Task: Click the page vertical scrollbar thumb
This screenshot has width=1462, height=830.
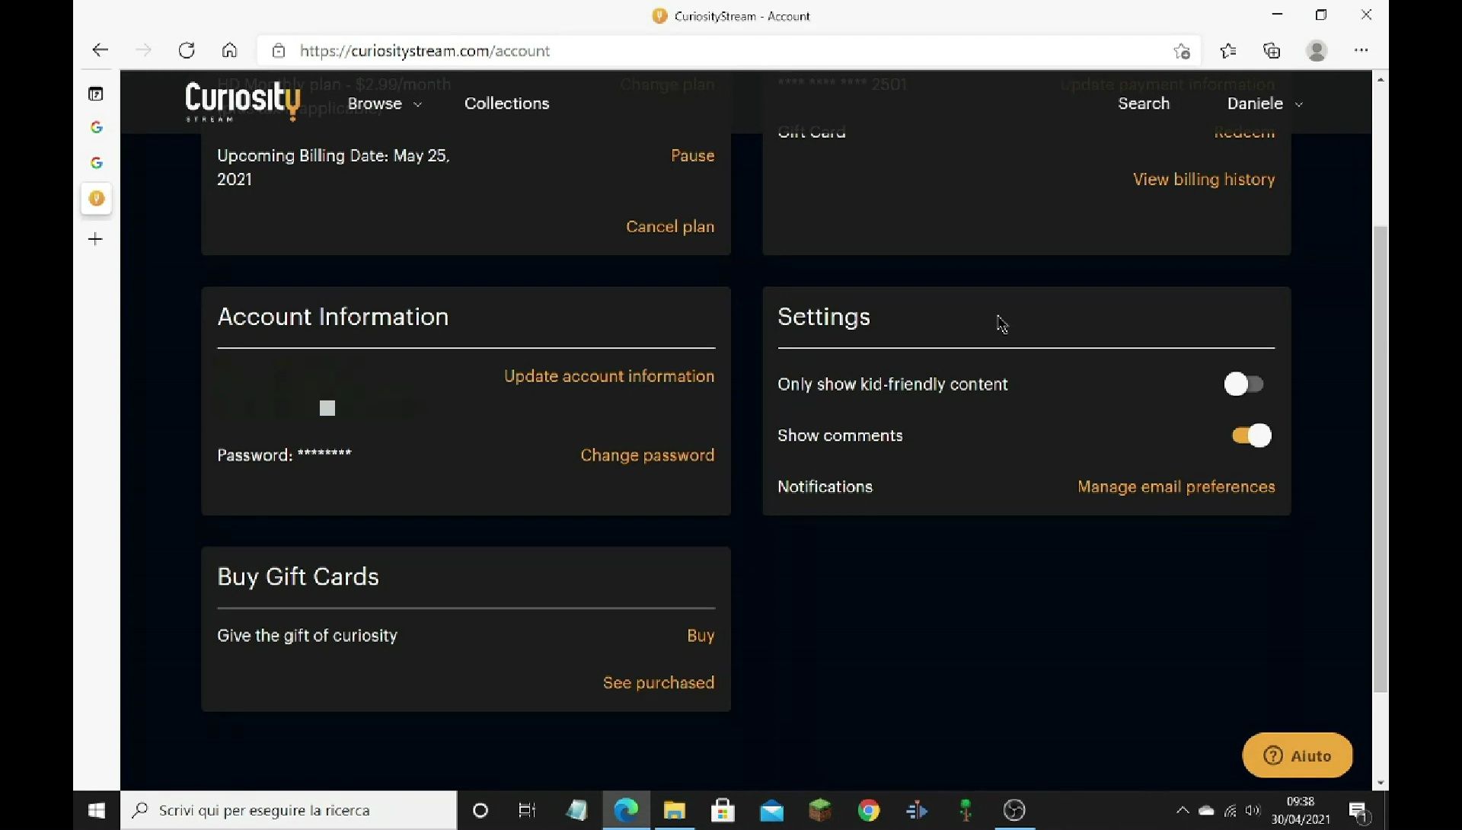Action: point(1381,459)
